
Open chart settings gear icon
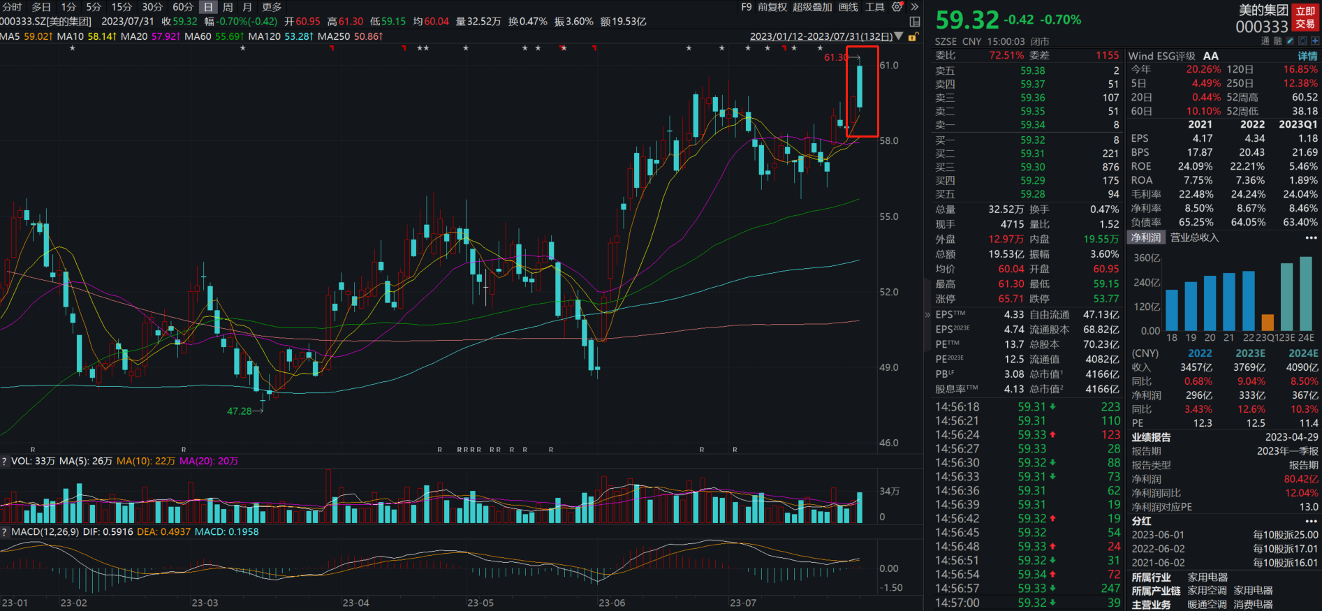coord(897,7)
